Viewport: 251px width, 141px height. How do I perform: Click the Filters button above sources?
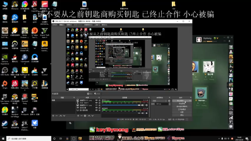pyautogui.click(x=97, y=94)
